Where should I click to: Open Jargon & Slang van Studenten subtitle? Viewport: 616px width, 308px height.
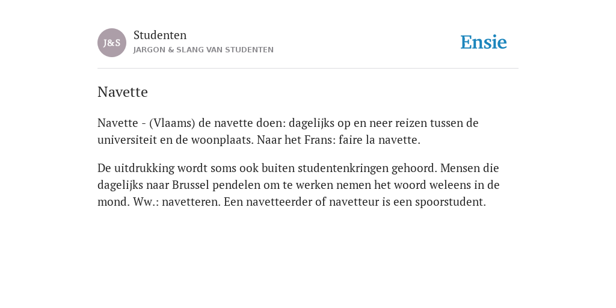[203, 50]
